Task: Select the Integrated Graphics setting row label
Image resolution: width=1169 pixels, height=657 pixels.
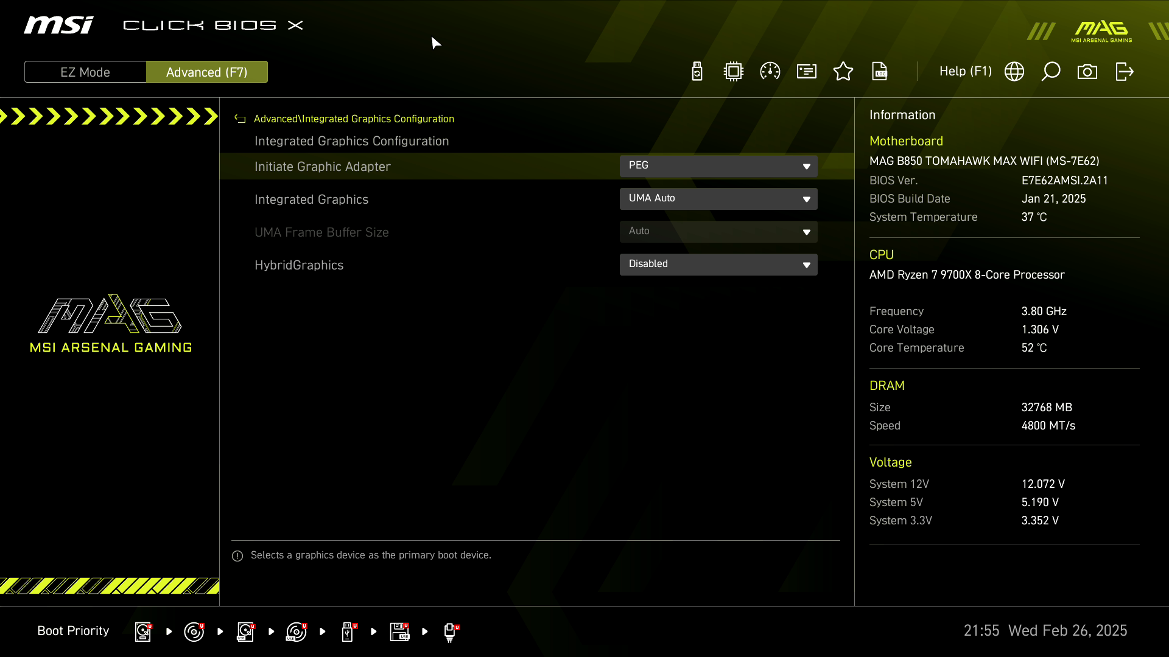Action: coord(311,200)
